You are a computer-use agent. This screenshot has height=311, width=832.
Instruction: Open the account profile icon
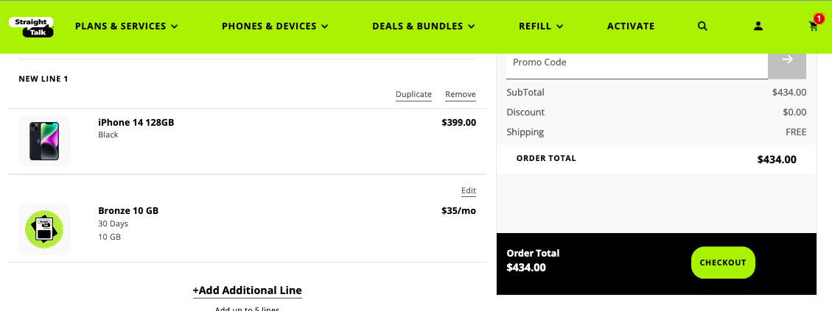[x=758, y=26]
